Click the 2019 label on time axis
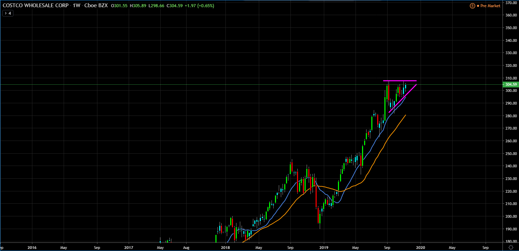Image resolution: width=519 pixels, height=251 pixels. point(324,247)
